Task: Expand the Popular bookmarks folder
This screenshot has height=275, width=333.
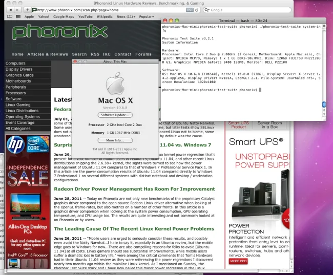Action: coord(147,16)
